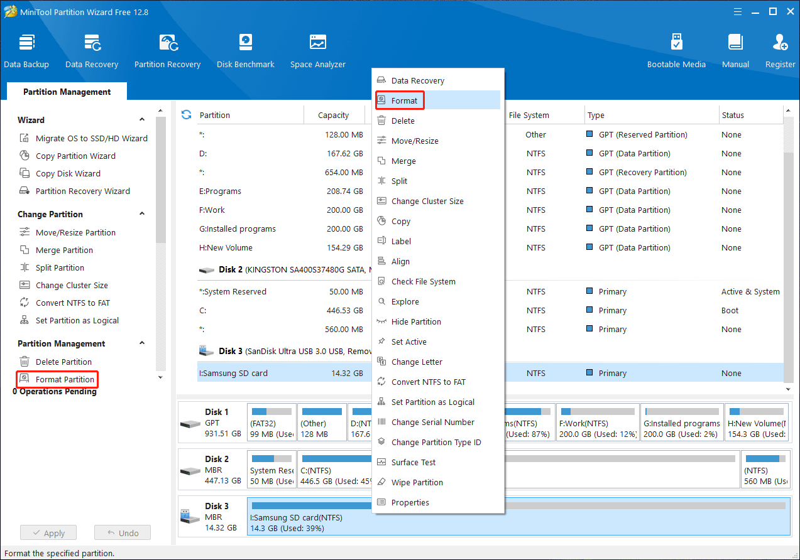The image size is (800, 560).
Task: Click Change Letter in the context menu
Action: pyautogui.click(x=438, y=362)
